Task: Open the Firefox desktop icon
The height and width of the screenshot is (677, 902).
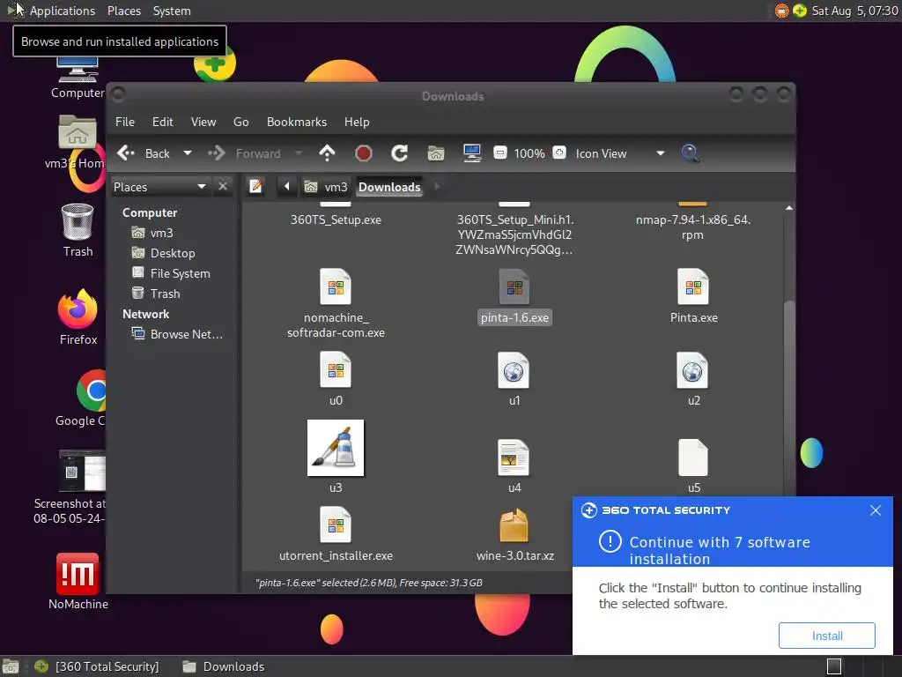Action: pos(78,309)
